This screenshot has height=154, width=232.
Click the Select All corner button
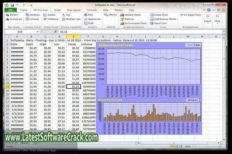7,37
